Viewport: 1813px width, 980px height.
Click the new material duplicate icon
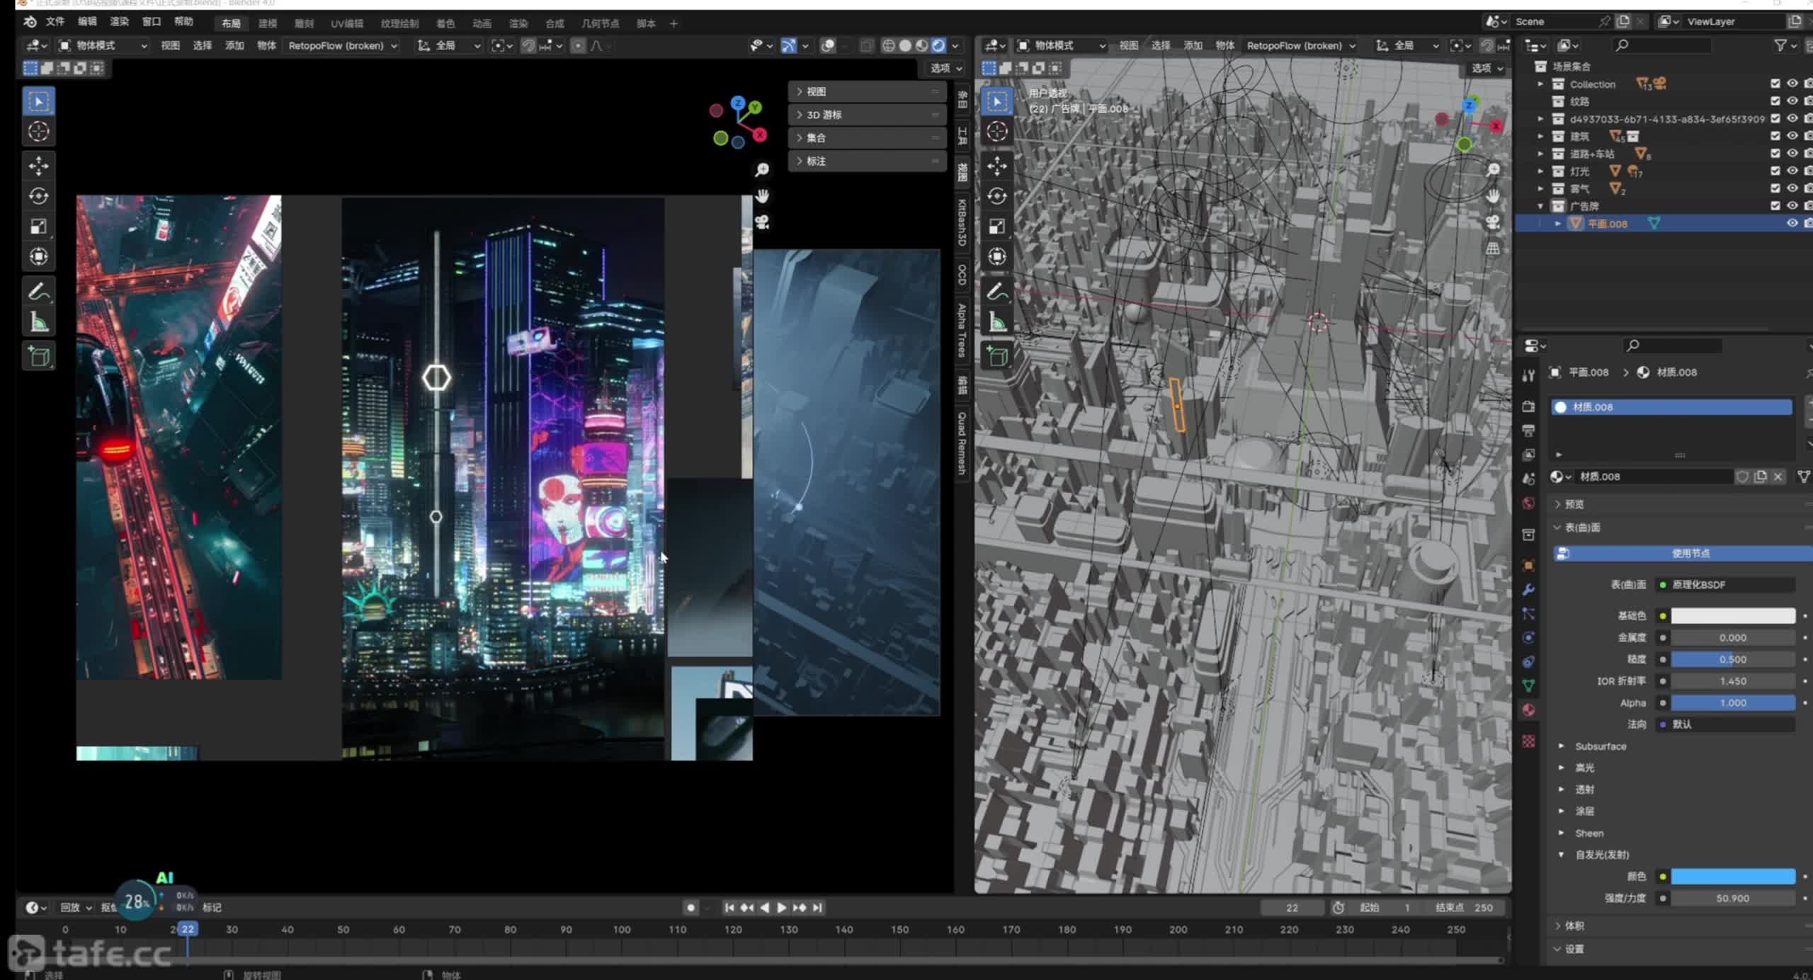[1761, 477]
